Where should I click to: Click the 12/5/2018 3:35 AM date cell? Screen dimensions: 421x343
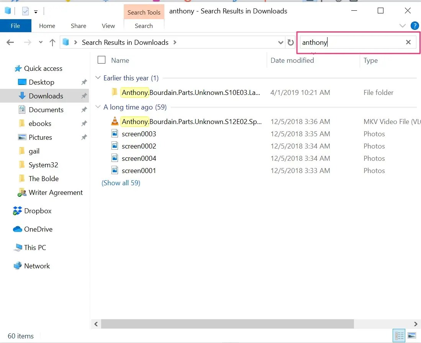[x=300, y=134]
